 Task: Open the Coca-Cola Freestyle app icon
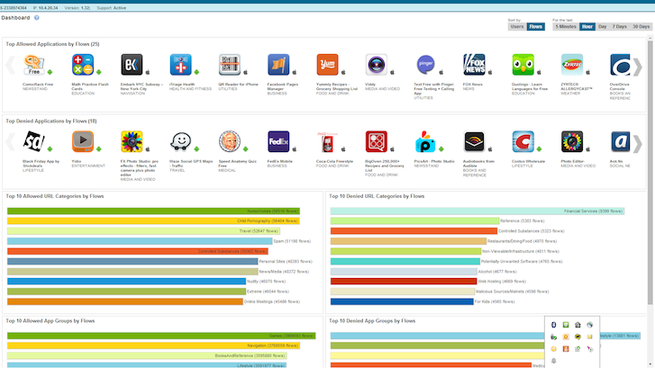point(327,142)
